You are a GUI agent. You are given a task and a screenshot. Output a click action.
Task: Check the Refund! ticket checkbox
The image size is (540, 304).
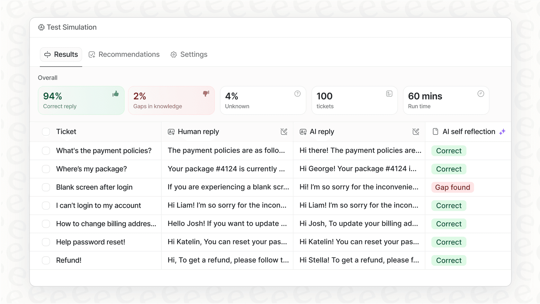[46, 260]
